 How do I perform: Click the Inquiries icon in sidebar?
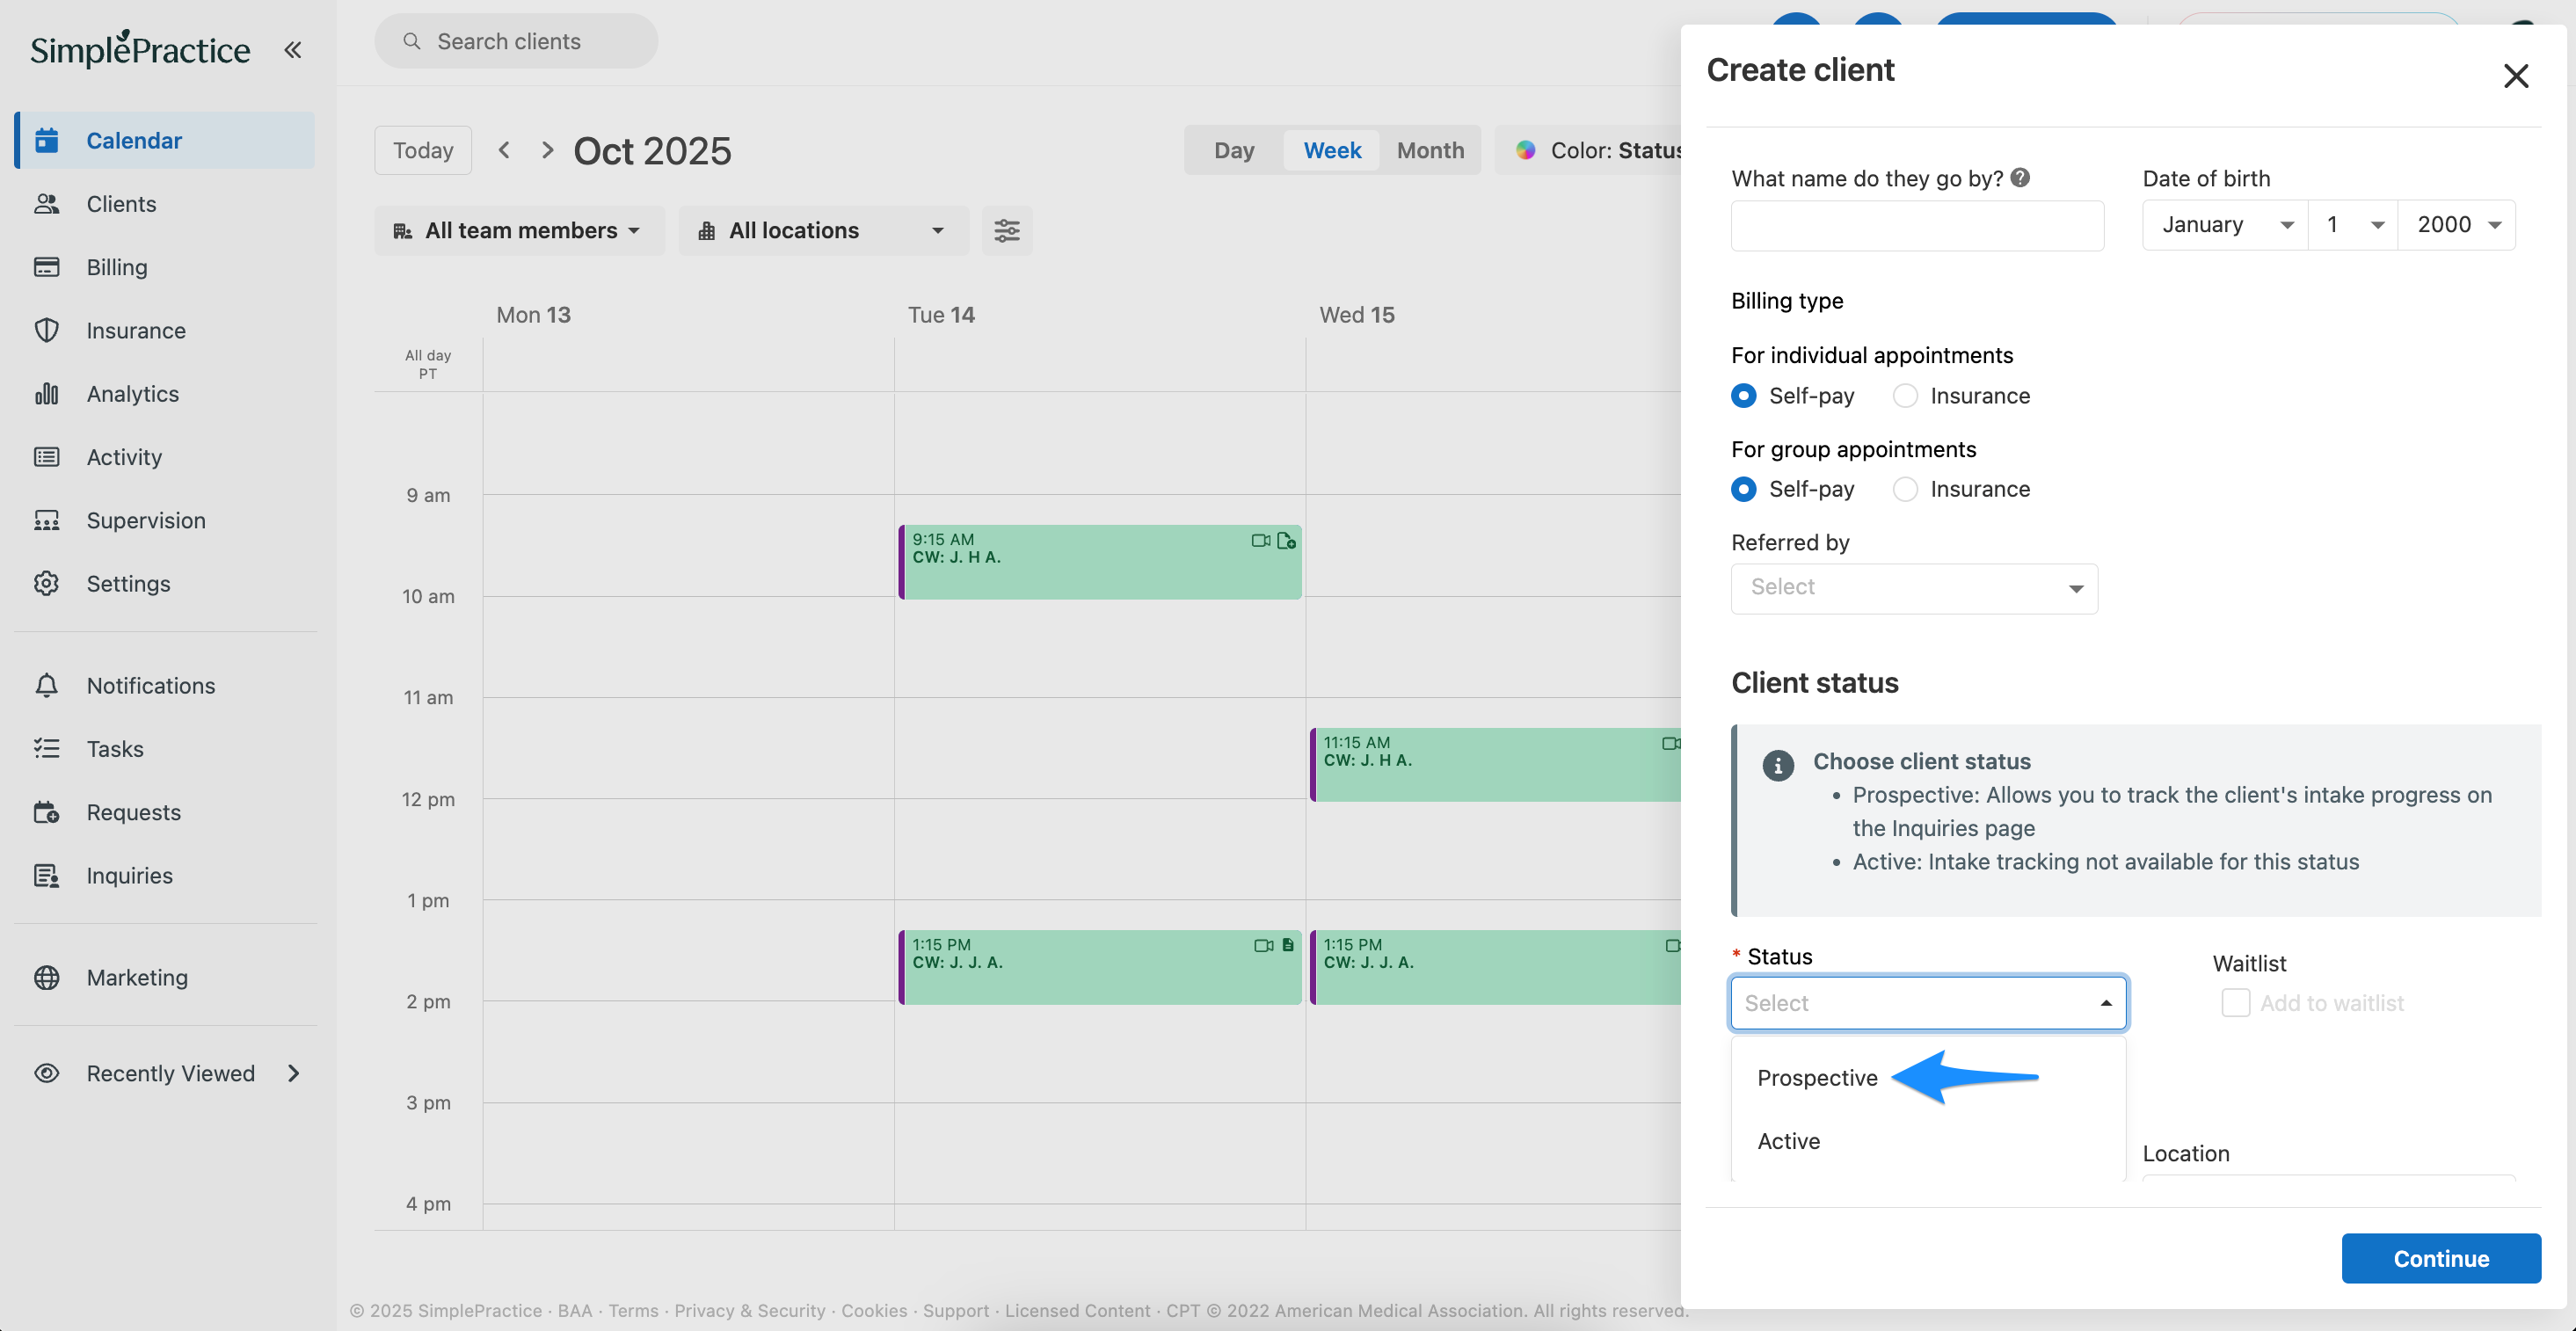[46, 876]
